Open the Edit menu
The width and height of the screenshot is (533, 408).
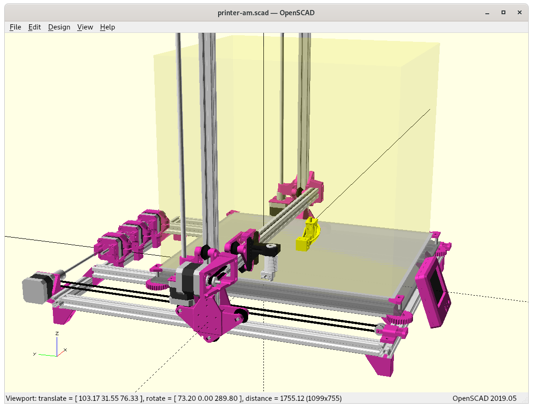(35, 27)
